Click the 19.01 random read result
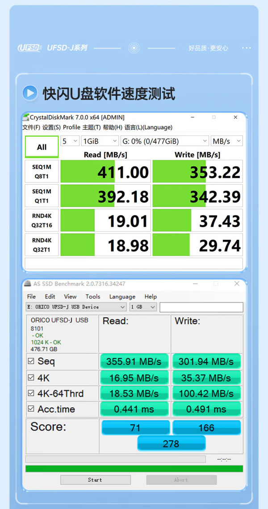 coord(106,221)
